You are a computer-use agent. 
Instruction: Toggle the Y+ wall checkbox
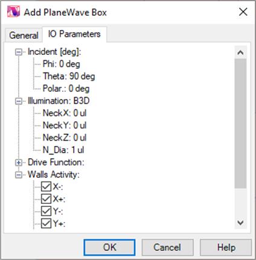pyautogui.click(x=46, y=223)
